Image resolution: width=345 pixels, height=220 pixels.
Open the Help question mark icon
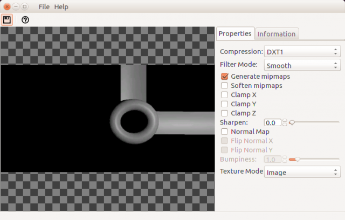(25, 20)
